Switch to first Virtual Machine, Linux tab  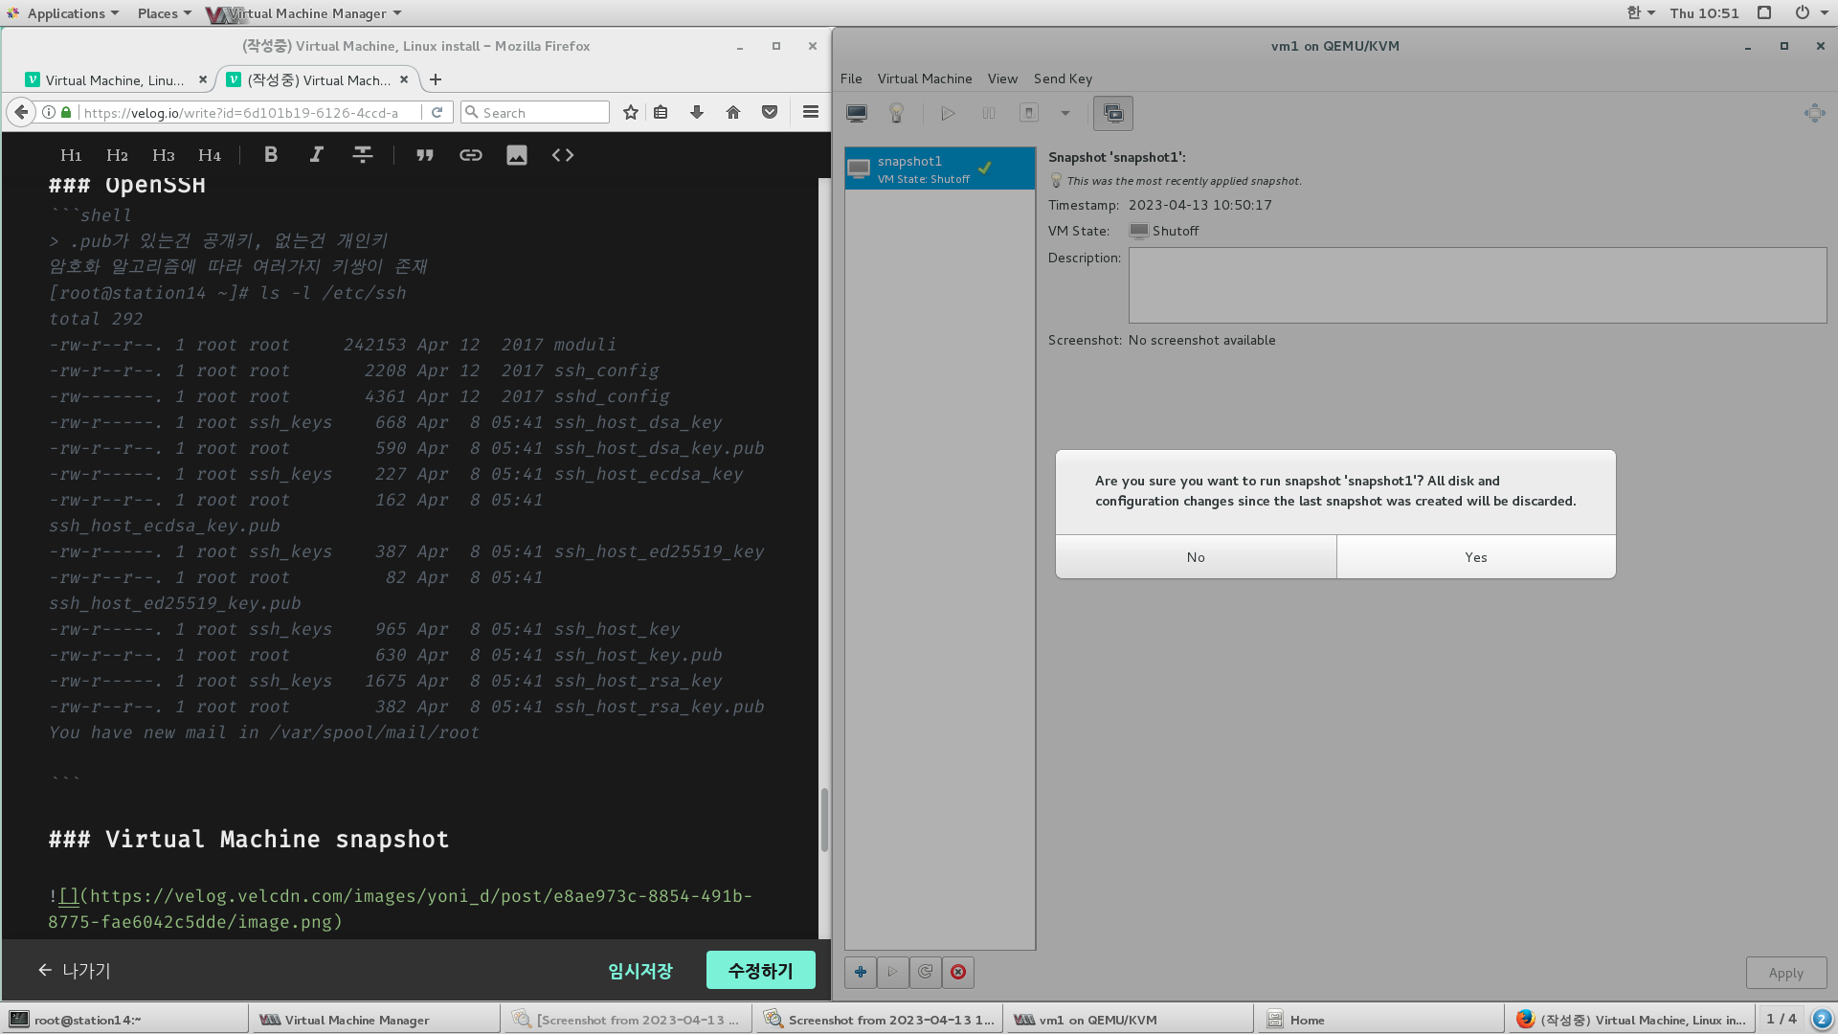coord(113,80)
